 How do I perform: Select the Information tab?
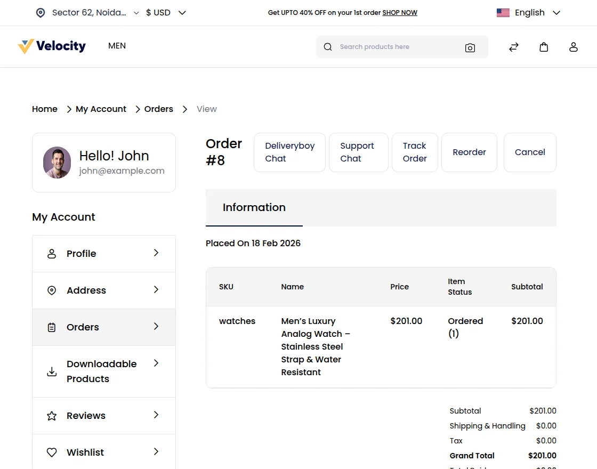click(x=254, y=208)
